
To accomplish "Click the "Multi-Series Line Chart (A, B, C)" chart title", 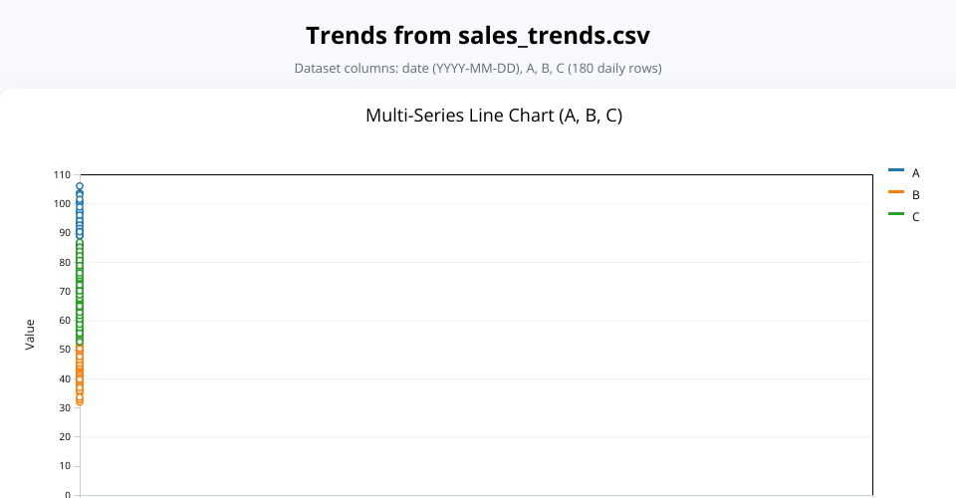I will tap(494, 115).
